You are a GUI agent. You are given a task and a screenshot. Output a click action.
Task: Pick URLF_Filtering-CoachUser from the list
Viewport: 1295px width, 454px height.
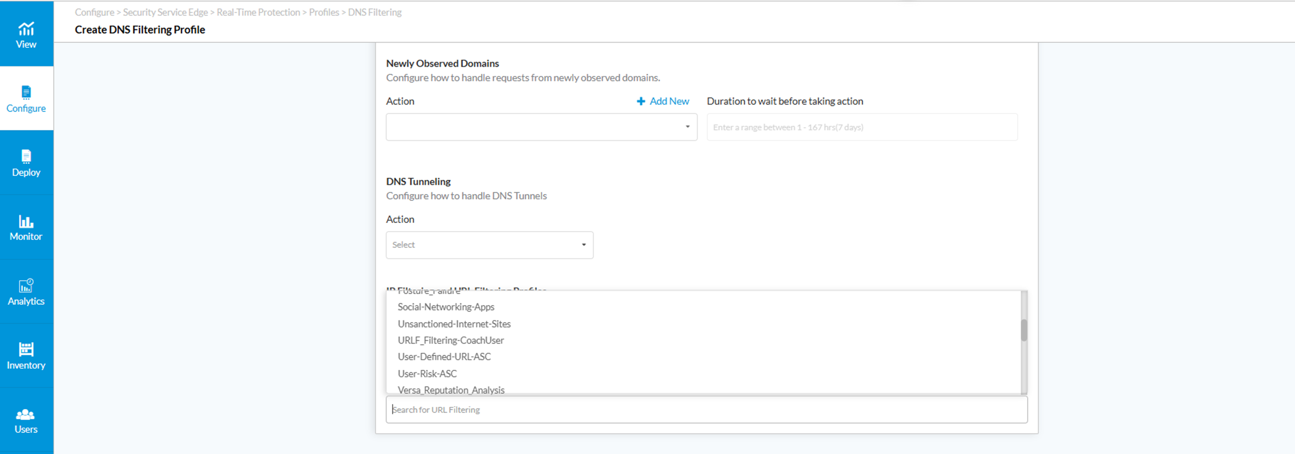(x=450, y=340)
